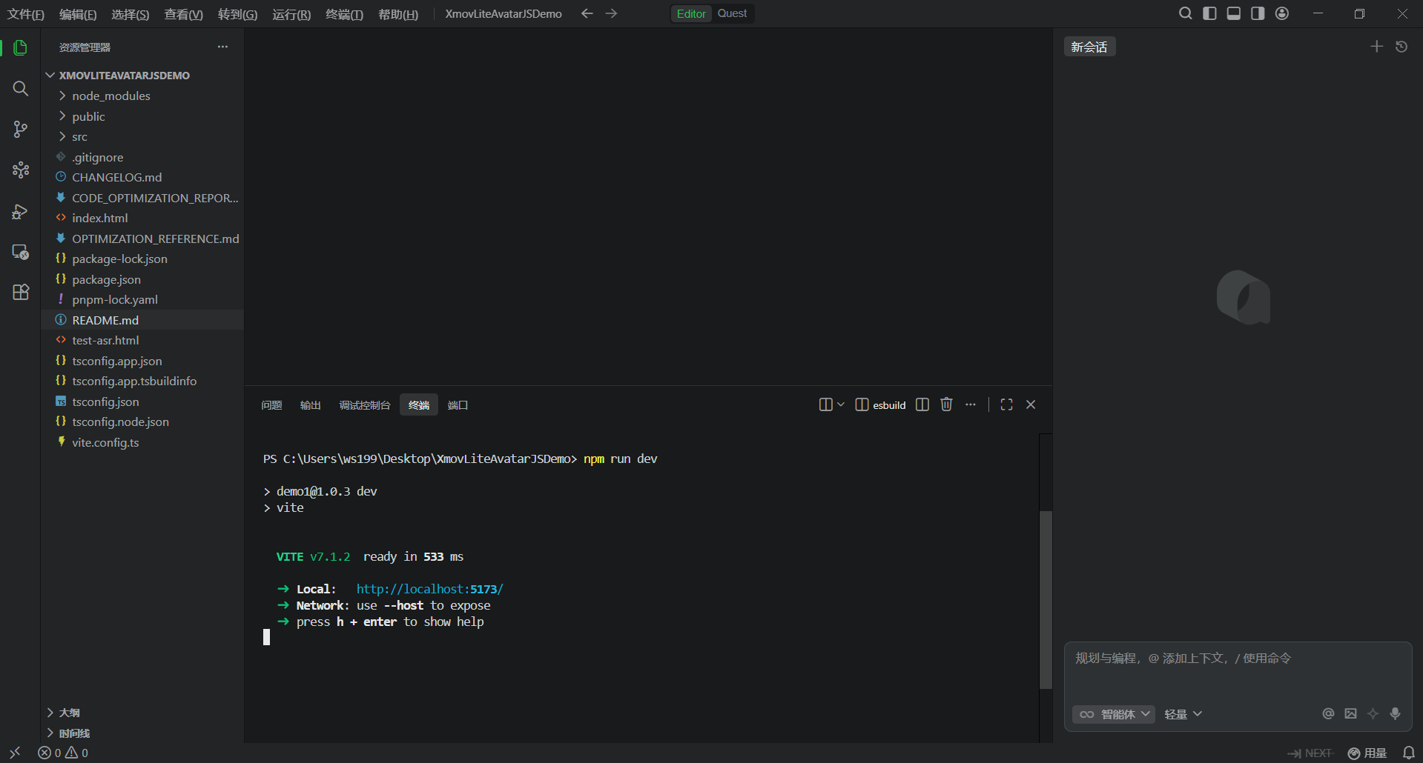1423x763 pixels.
Task: Click the microphone voice input icon
Action: click(1395, 713)
